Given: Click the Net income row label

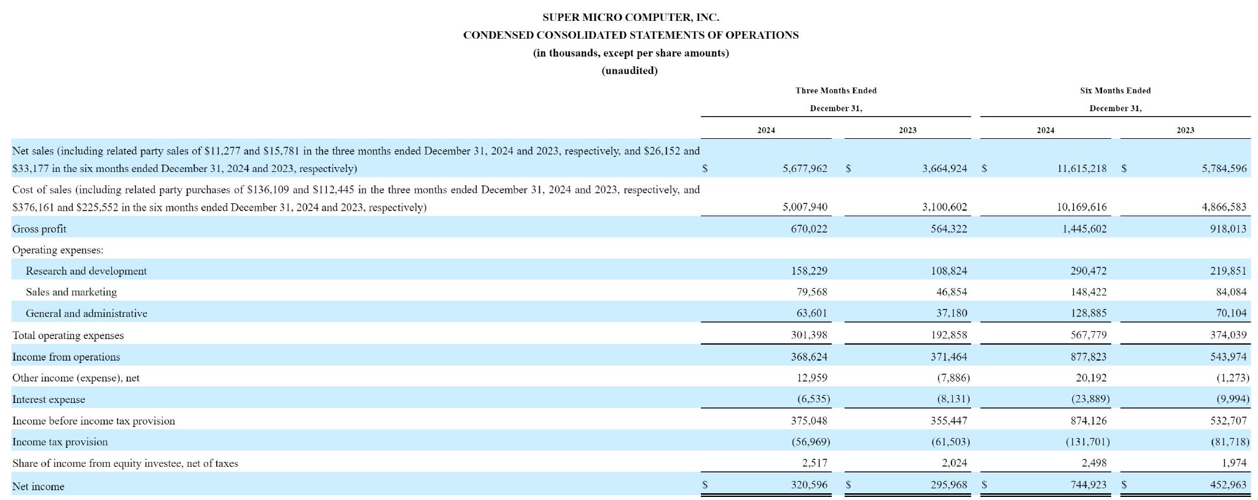Looking at the screenshot, I should tap(38, 486).
